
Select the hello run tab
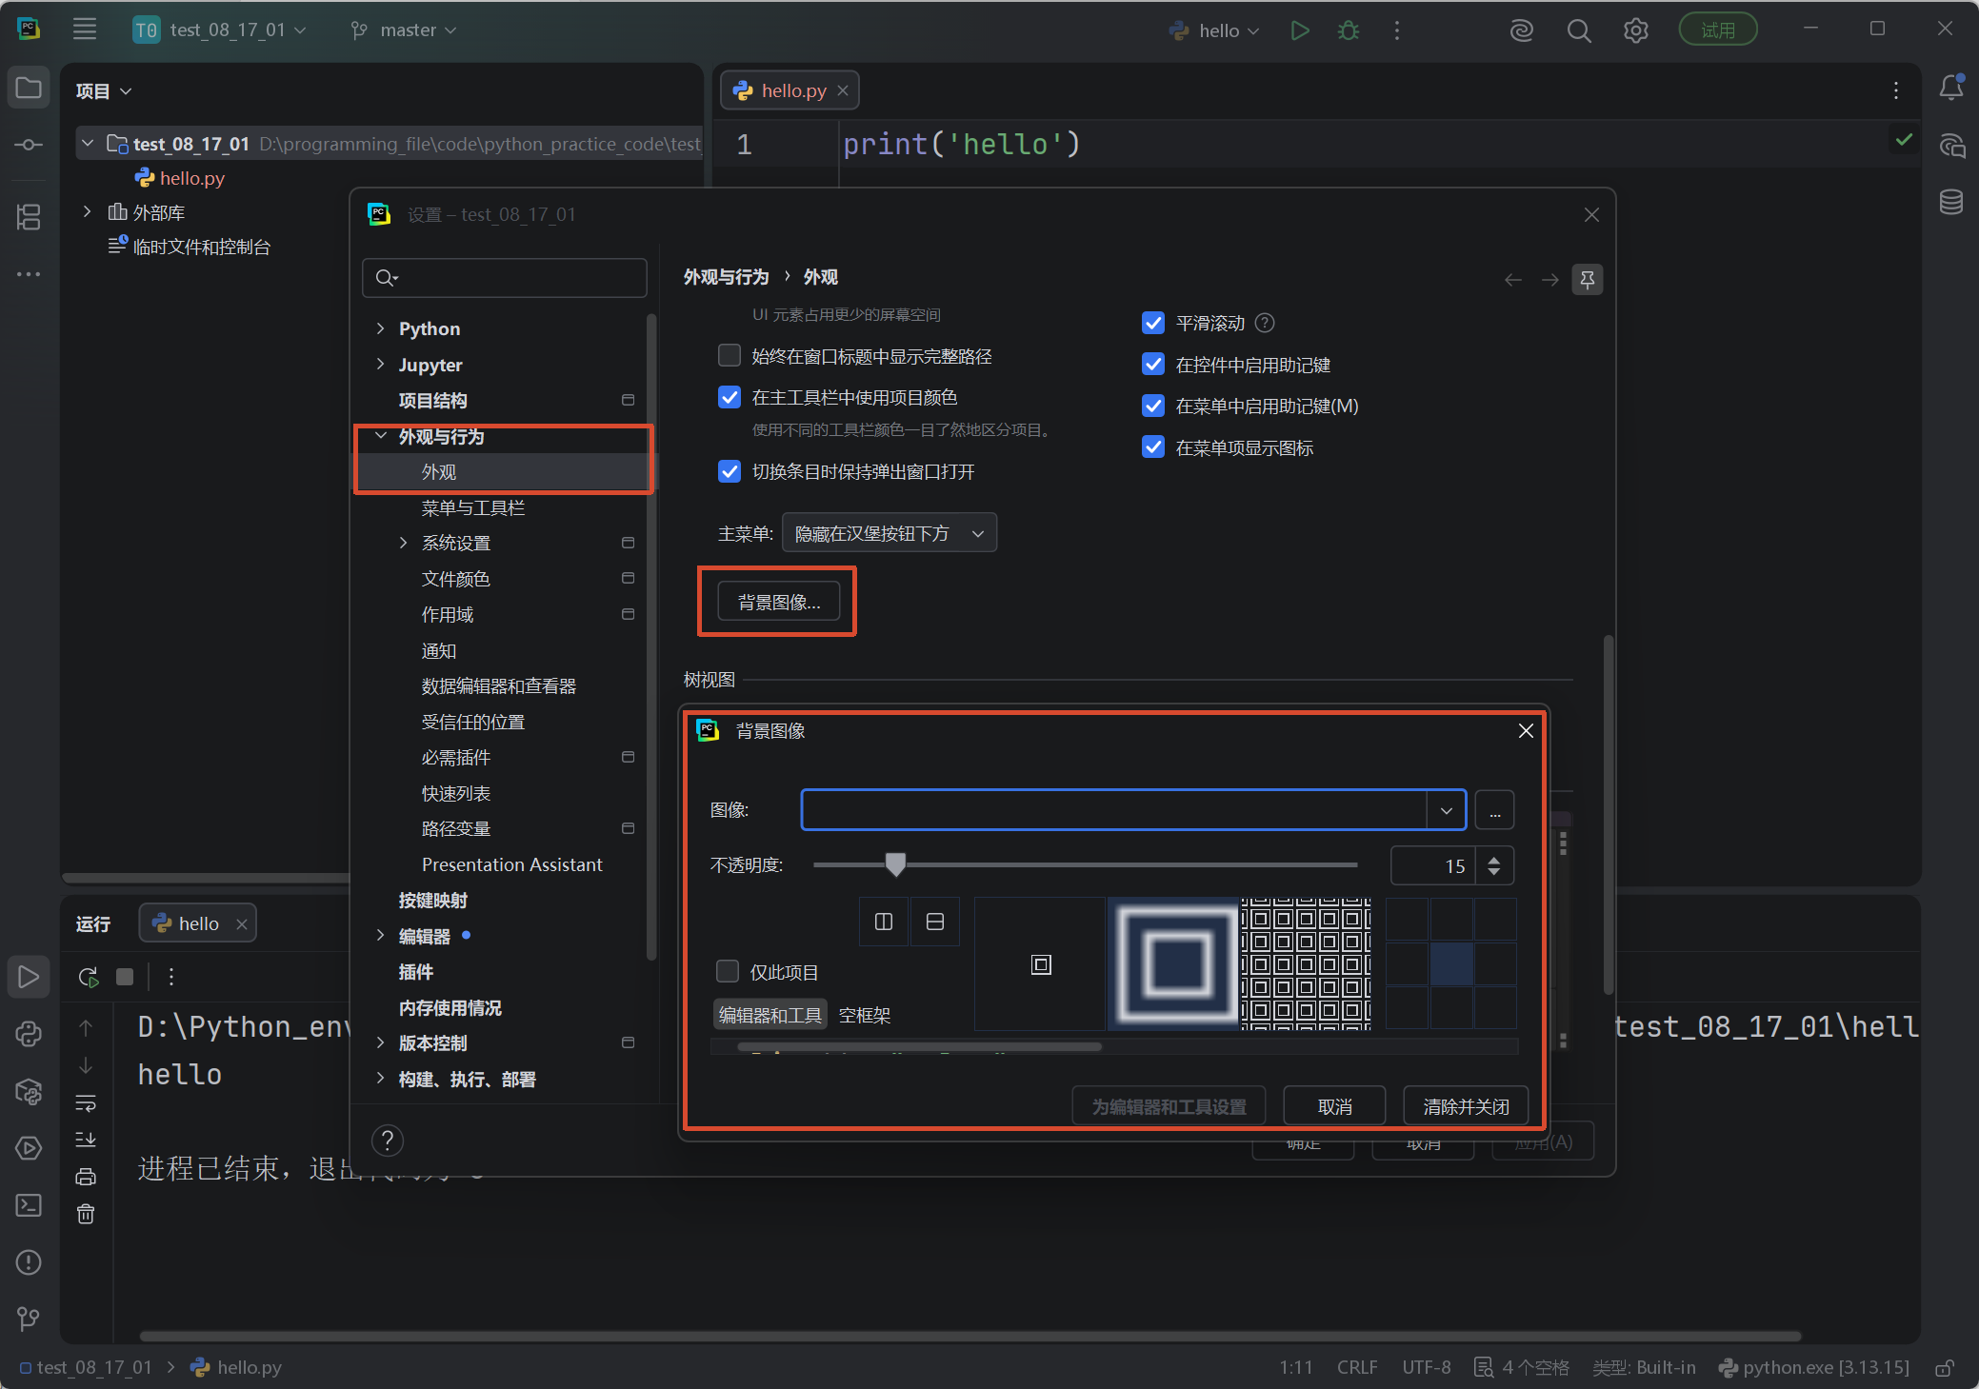tap(197, 923)
